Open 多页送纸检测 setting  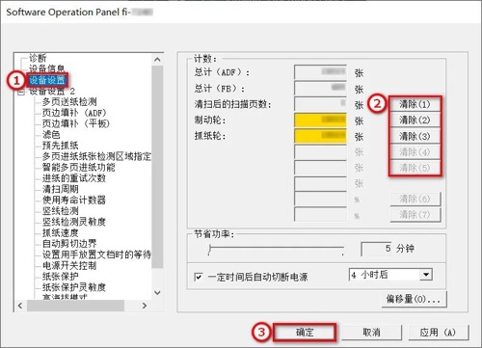tap(69, 102)
